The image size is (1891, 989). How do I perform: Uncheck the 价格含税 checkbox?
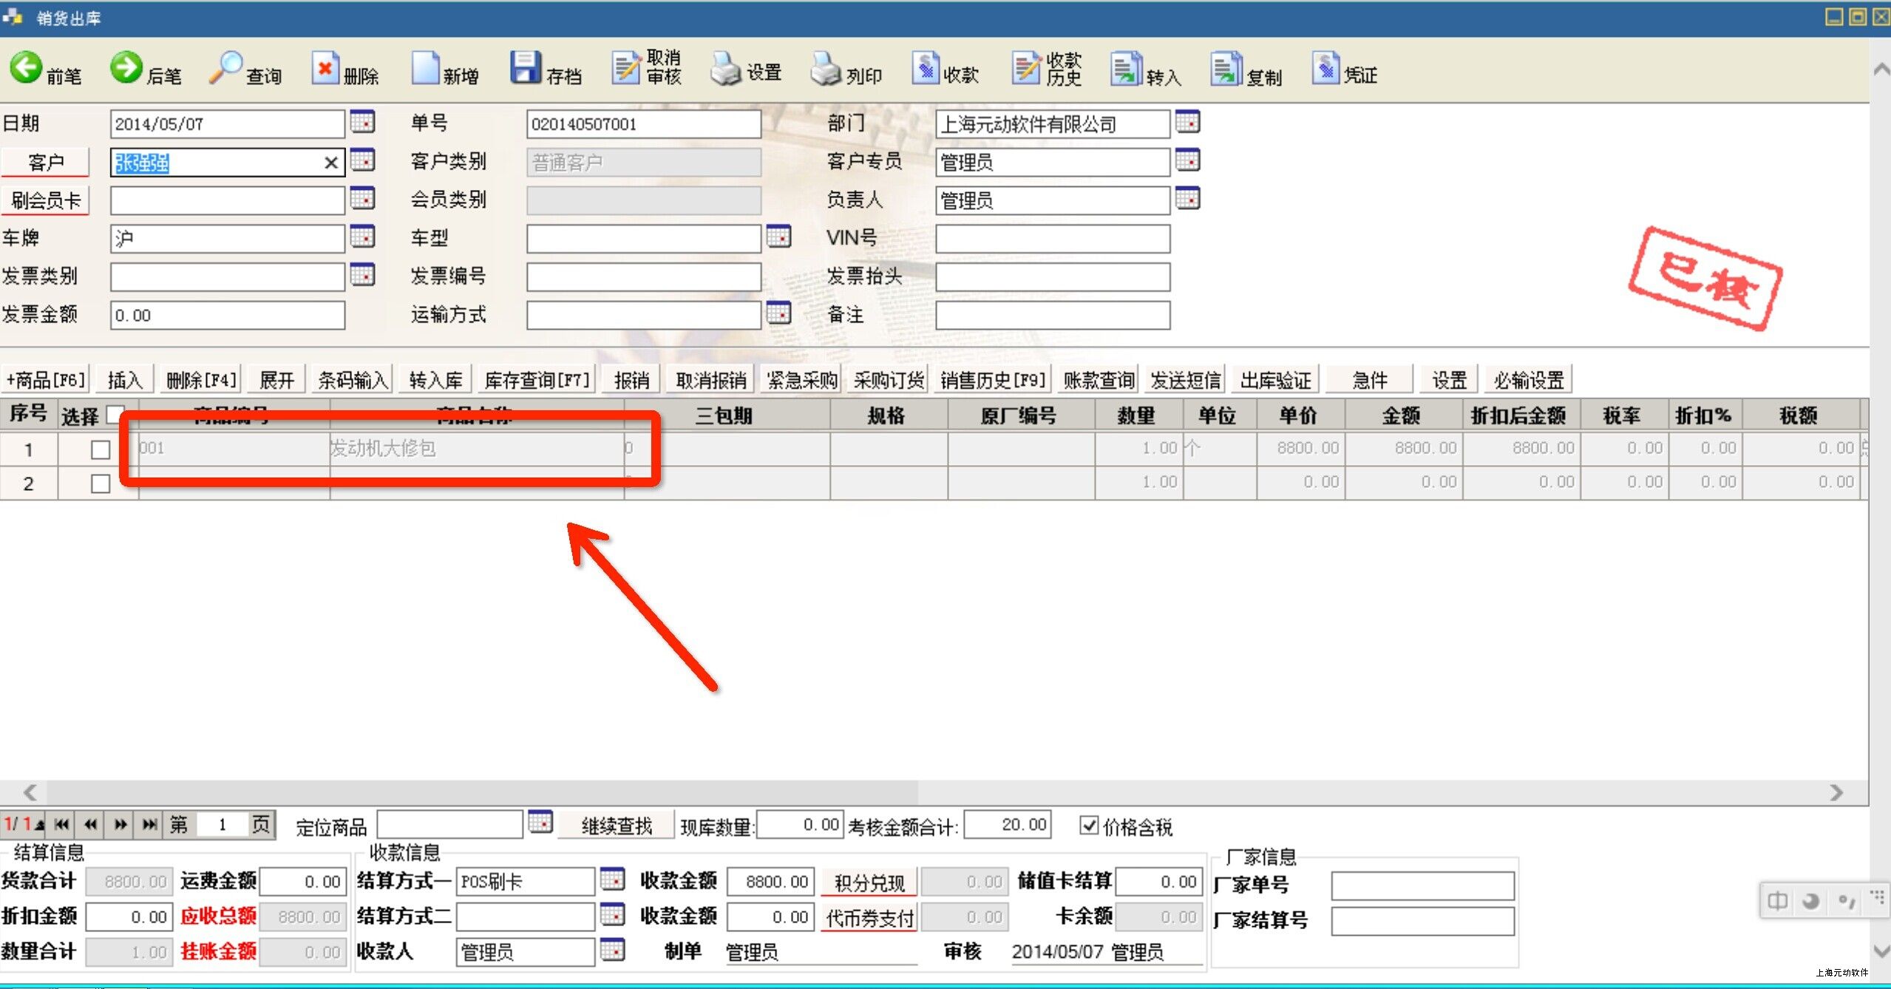pos(1089,825)
